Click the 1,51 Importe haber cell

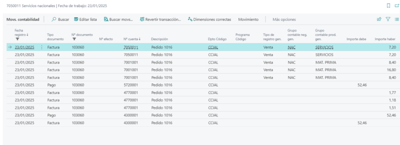(x=393, y=107)
